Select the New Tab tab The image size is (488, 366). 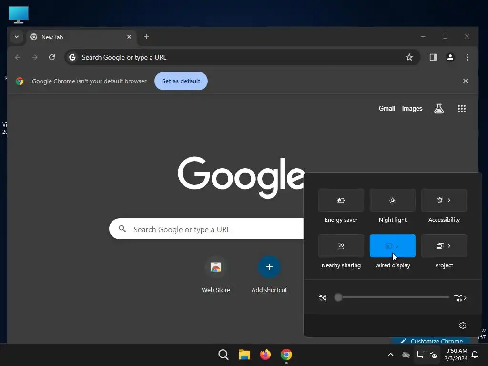pos(81,37)
